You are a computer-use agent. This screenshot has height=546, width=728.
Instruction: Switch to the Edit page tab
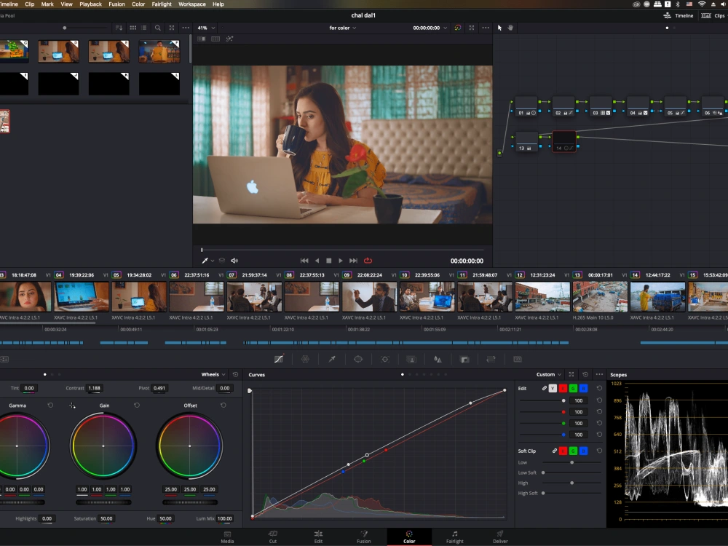tap(318, 537)
